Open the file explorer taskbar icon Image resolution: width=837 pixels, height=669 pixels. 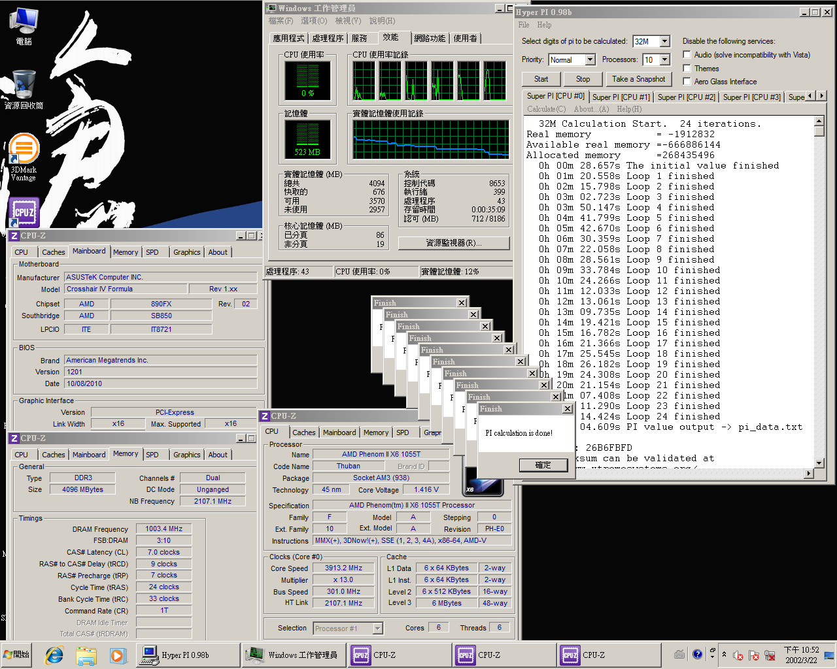(86, 655)
